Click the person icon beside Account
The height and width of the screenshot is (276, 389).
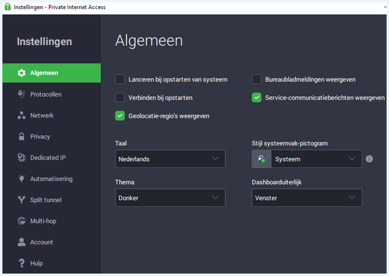click(x=22, y=242)
